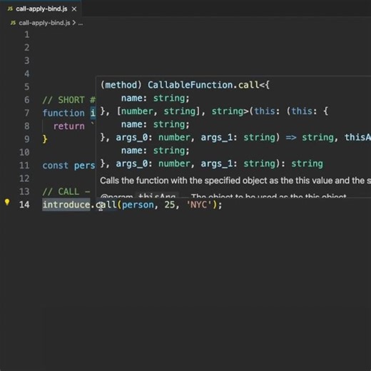Click call-apply-bind.js in the breadcrumb
Viewport: 371px width, 371px height.
tap(44, 23)
